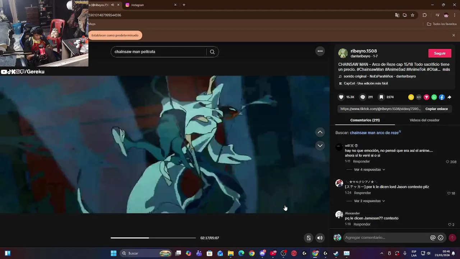This screenshot has width=460, height=259.
Task: Mute the TikTok tab via its speaker icon
Action: pyautogui.click(x=112, y=5)
